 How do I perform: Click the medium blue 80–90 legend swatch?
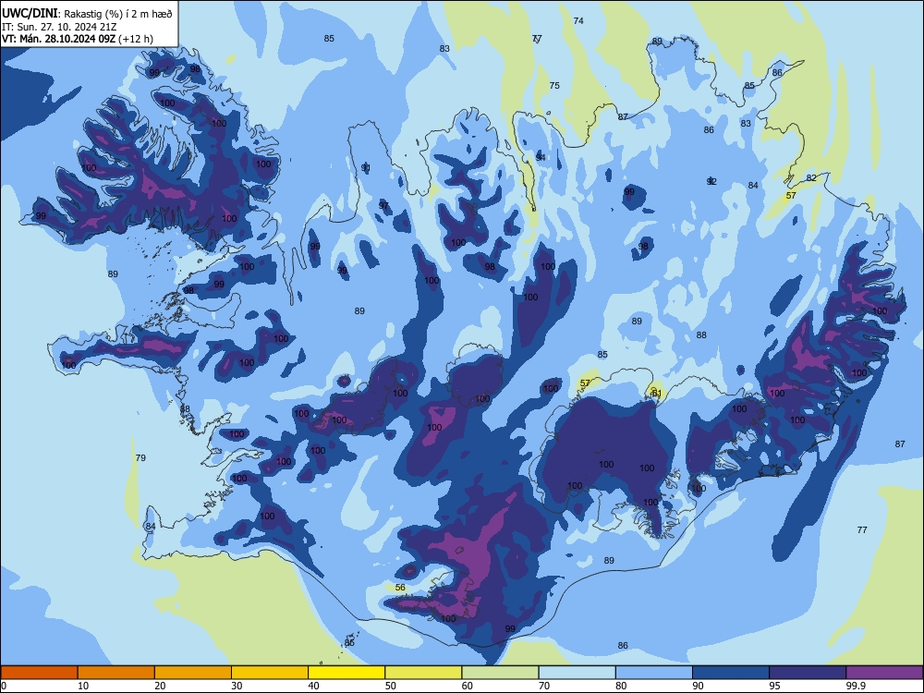click(x=654, y=673)
